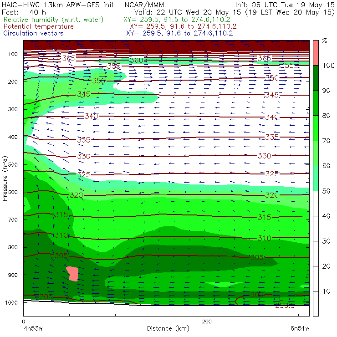The image size is (337, 337).
Task: Click the 'NCAR/MMM' header text
Action: pyautogui.click(x=144, y=5)
